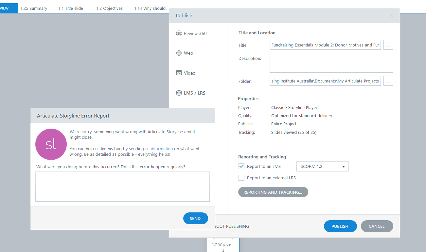
Task: Click the Web globe icon
Action: pos(179,53)
